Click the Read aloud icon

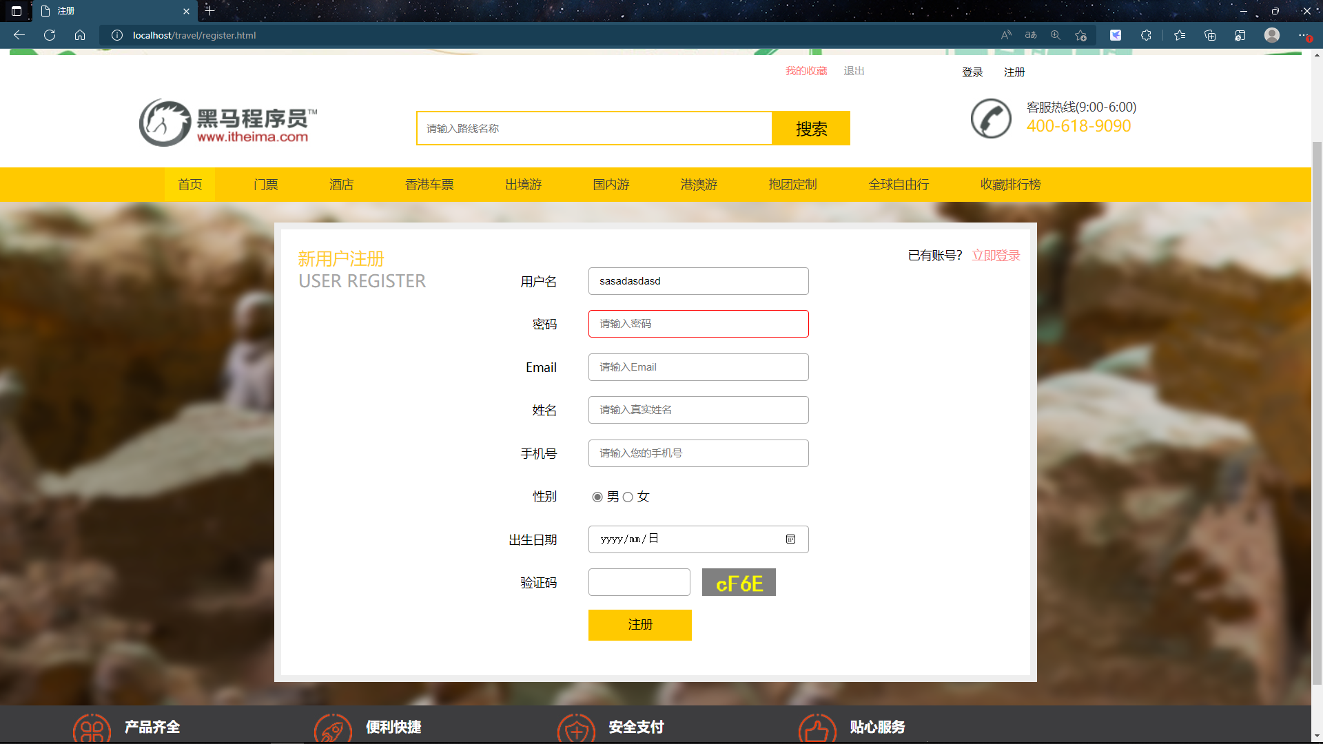[1006, 35]
